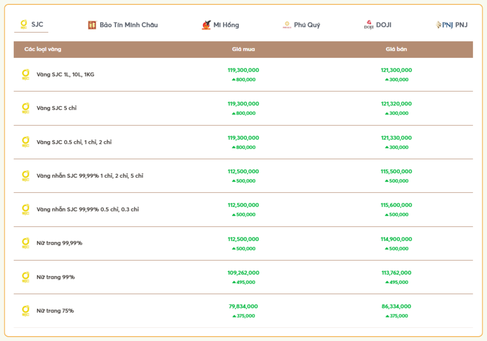Click the Nữ trang 99% label

click(56, 277)
